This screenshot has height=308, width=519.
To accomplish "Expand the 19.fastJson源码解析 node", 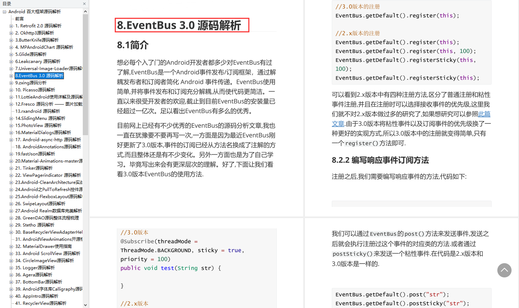I will [x=11, y=154].
